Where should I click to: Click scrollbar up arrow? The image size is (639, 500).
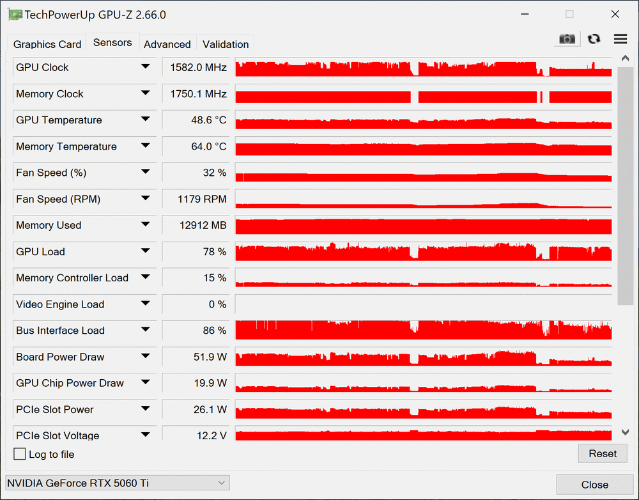click(x=625, y=58)
